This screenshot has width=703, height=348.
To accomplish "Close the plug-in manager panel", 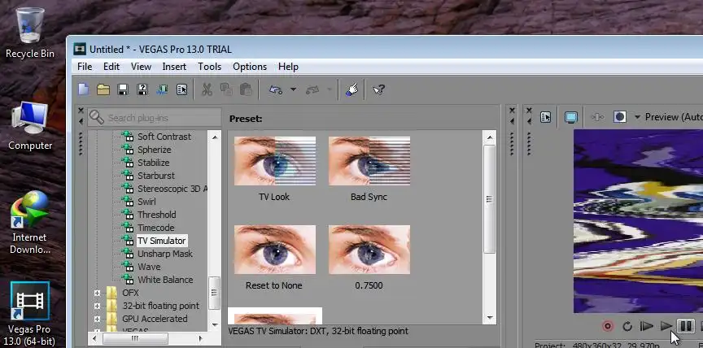I will (81, 110).
